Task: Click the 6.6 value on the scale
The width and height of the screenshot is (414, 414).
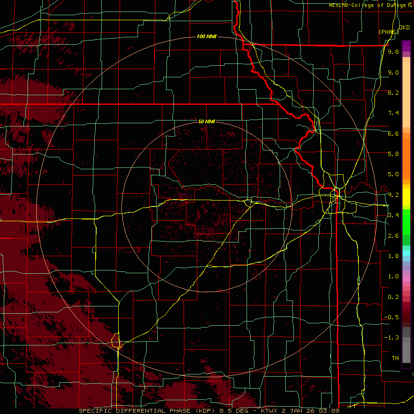Action: [393, 133]
